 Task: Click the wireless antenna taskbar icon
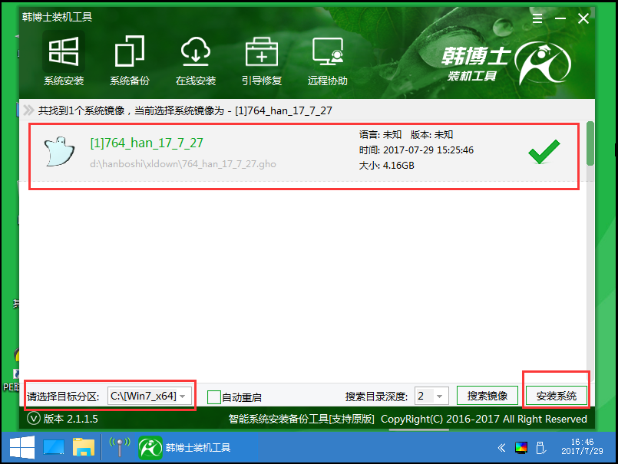click(120, 447)
